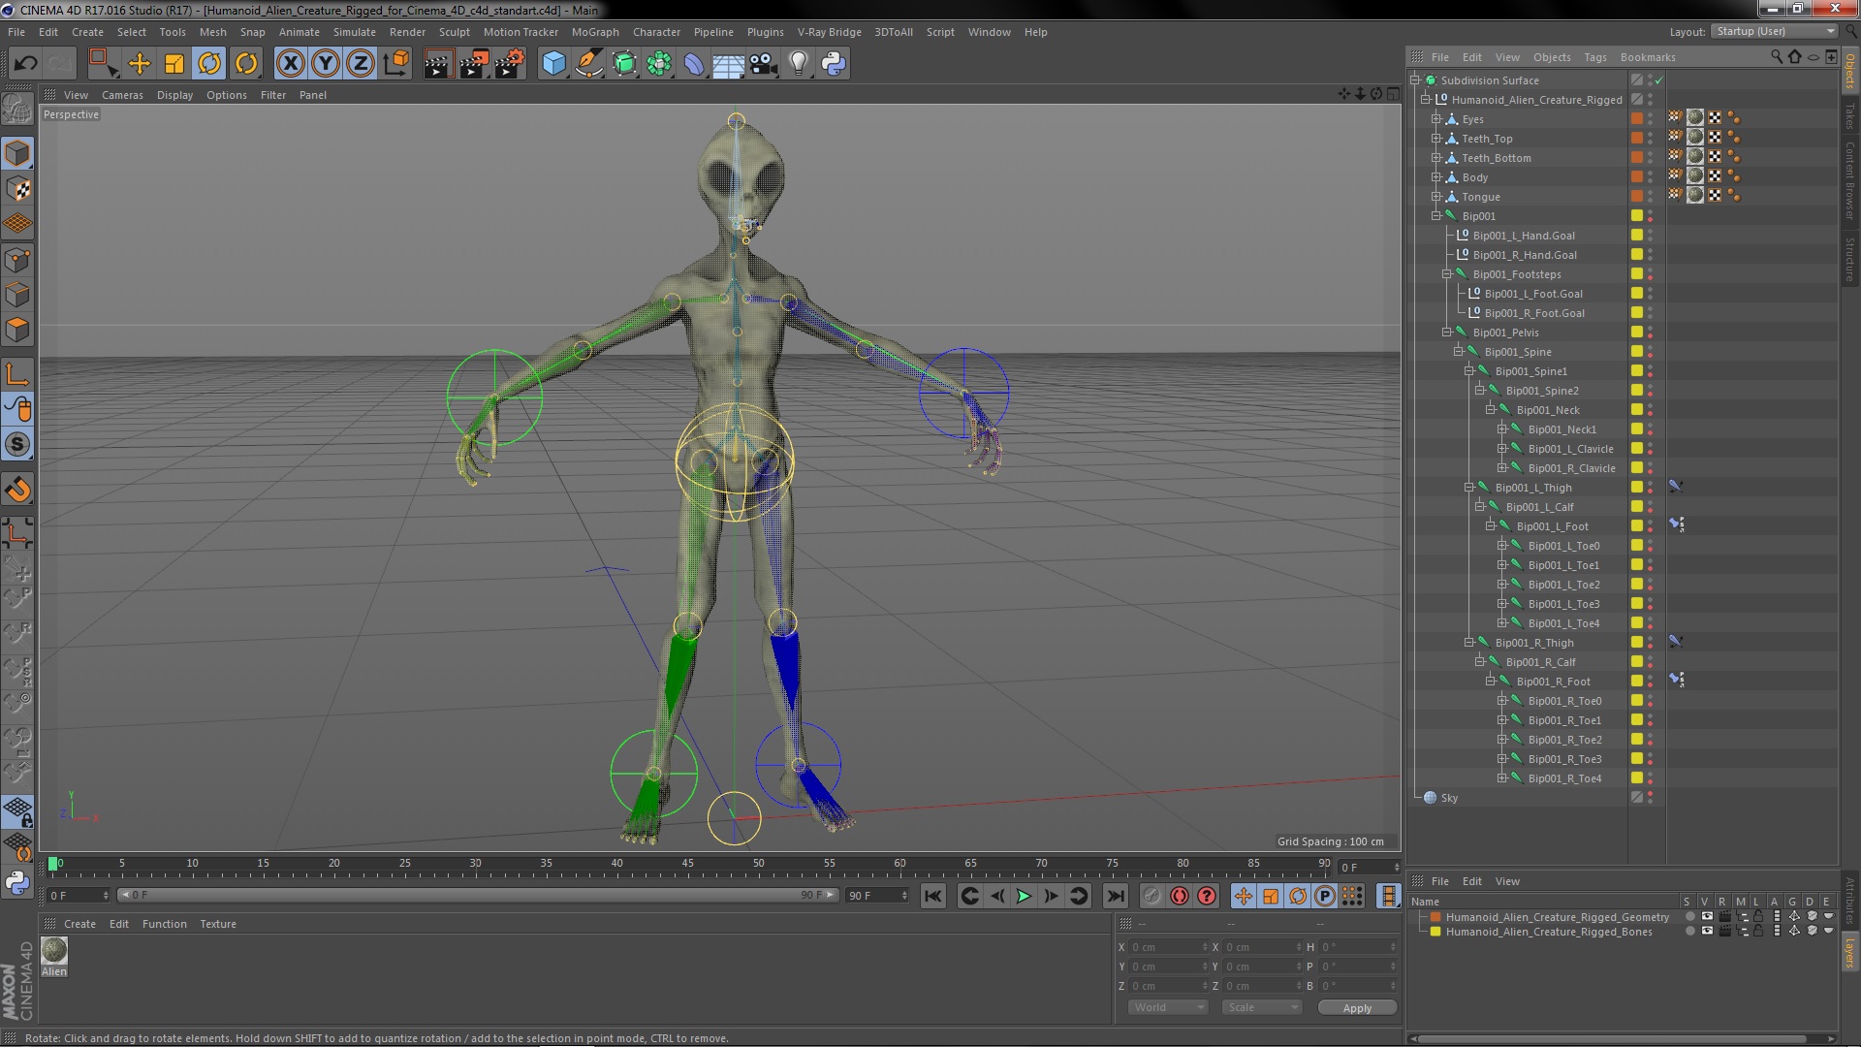Image resolution: width=1861 pixels, height=1047 pixels.
Task: Click the Undo arrow icon
Action: 25,64
